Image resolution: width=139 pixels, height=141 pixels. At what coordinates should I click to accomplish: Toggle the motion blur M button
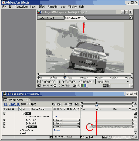coord(76,104)
